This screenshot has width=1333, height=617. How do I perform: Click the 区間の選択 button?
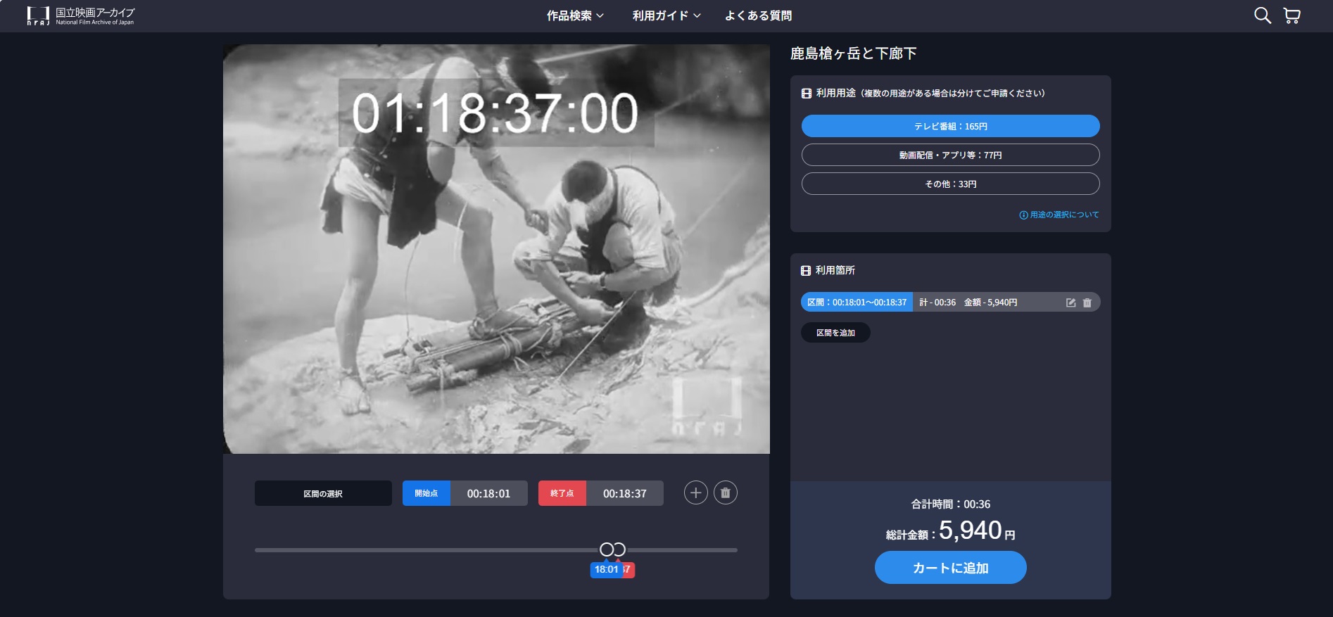point(323,494)
